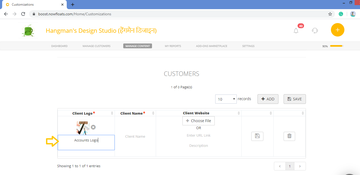
Task: Click the ADD button
Action: (x=268, y=99)
